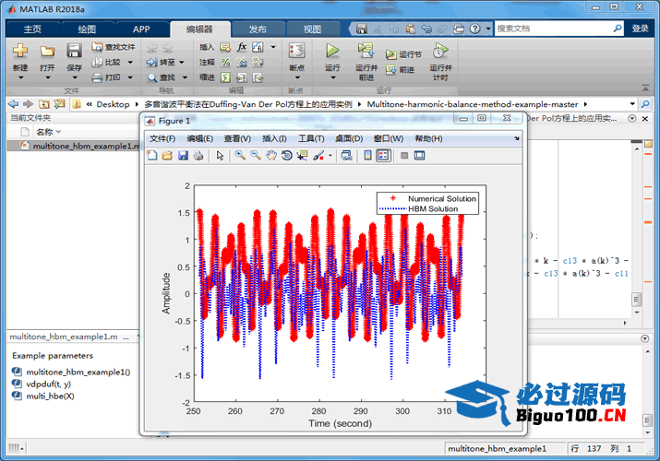Click the Desktop path segment
This screenshot has height=461, width=660.
click(113, 104)
